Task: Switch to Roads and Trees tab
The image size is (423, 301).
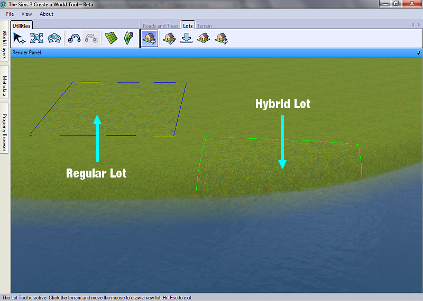Action: coord(161,25)
